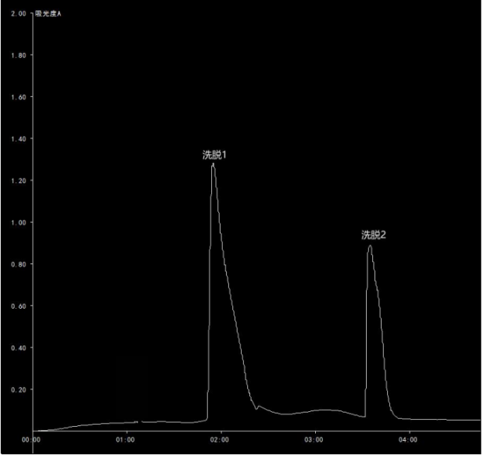The height and width of the screenshot is (455, 484).
Task: Click the 洗脱2 peak label
Action: click(x=373, y=235)
